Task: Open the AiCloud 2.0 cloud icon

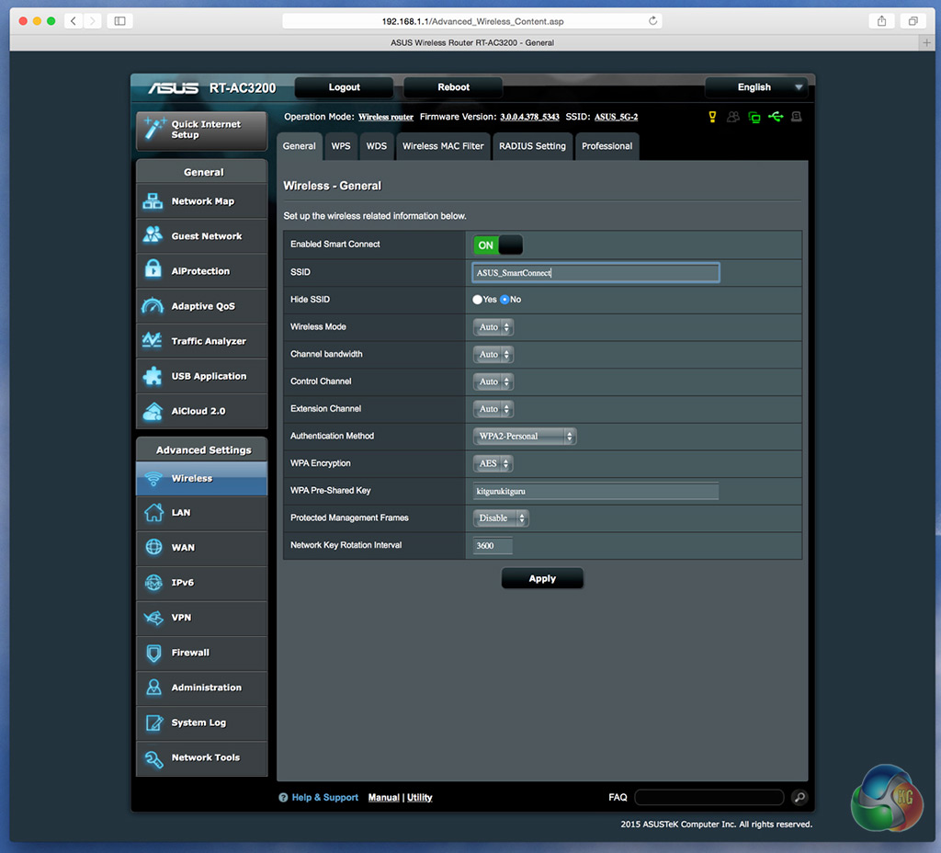Action: [x=153, y=411]
